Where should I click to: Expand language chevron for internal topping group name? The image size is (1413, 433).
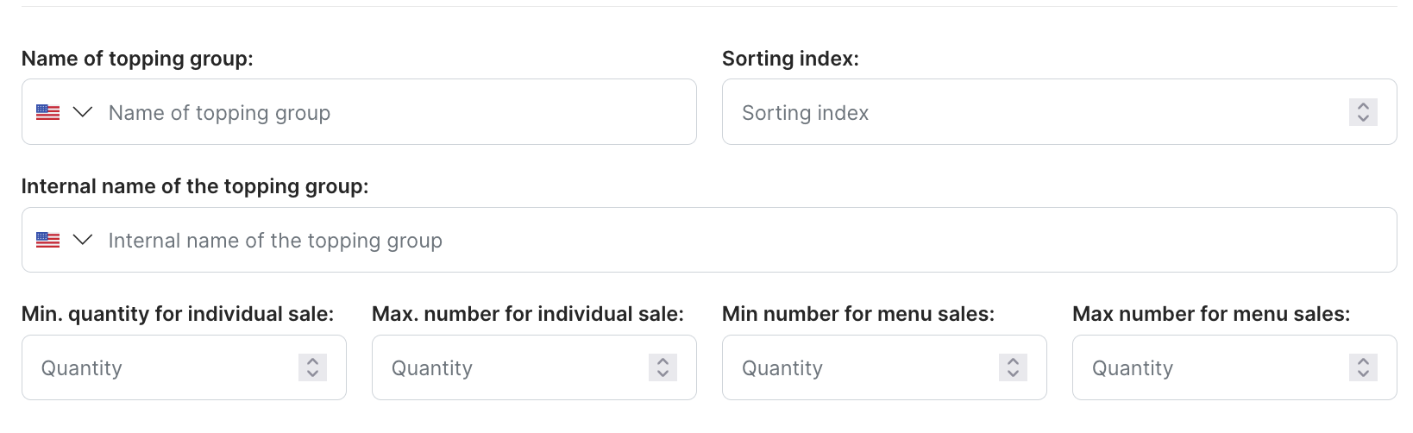pos(83,240)
